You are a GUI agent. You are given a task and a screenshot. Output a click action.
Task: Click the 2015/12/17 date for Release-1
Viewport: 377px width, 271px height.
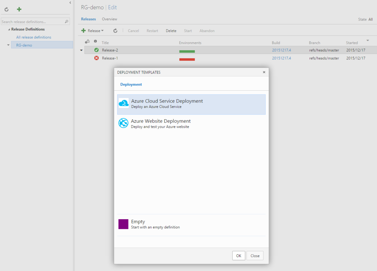click(356, 58)
